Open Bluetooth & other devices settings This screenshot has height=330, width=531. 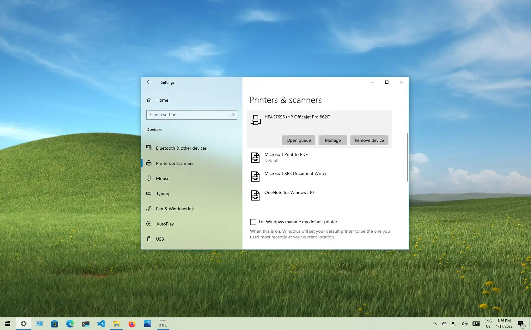pyautogui.click(x=181, y=148)
